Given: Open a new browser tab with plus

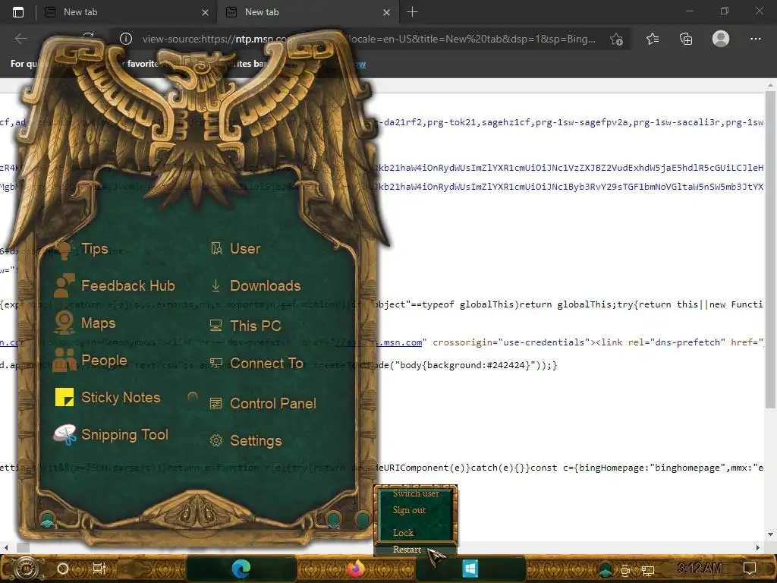Looking at the screenshot, I should pyautogui.click(x=412, y=12).
